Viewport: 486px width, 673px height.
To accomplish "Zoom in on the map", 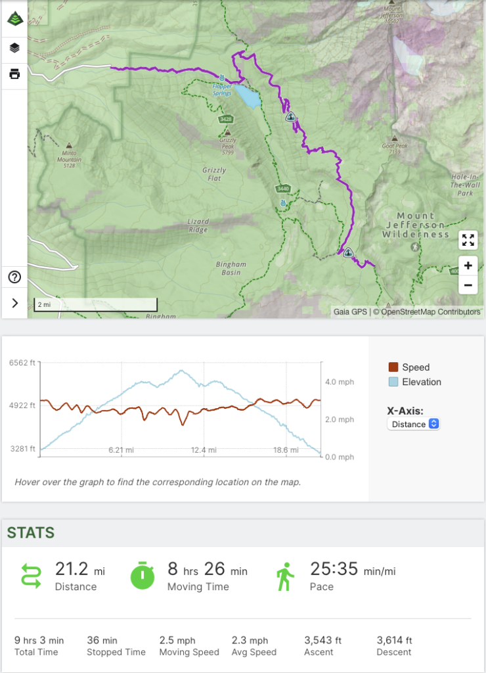I will pyautogui.click(x=468, y=266).
